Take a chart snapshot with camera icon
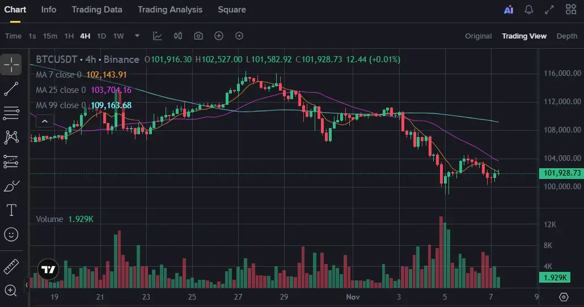 198,36
